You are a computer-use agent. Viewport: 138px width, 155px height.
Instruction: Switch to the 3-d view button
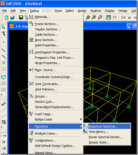(123, 17)
